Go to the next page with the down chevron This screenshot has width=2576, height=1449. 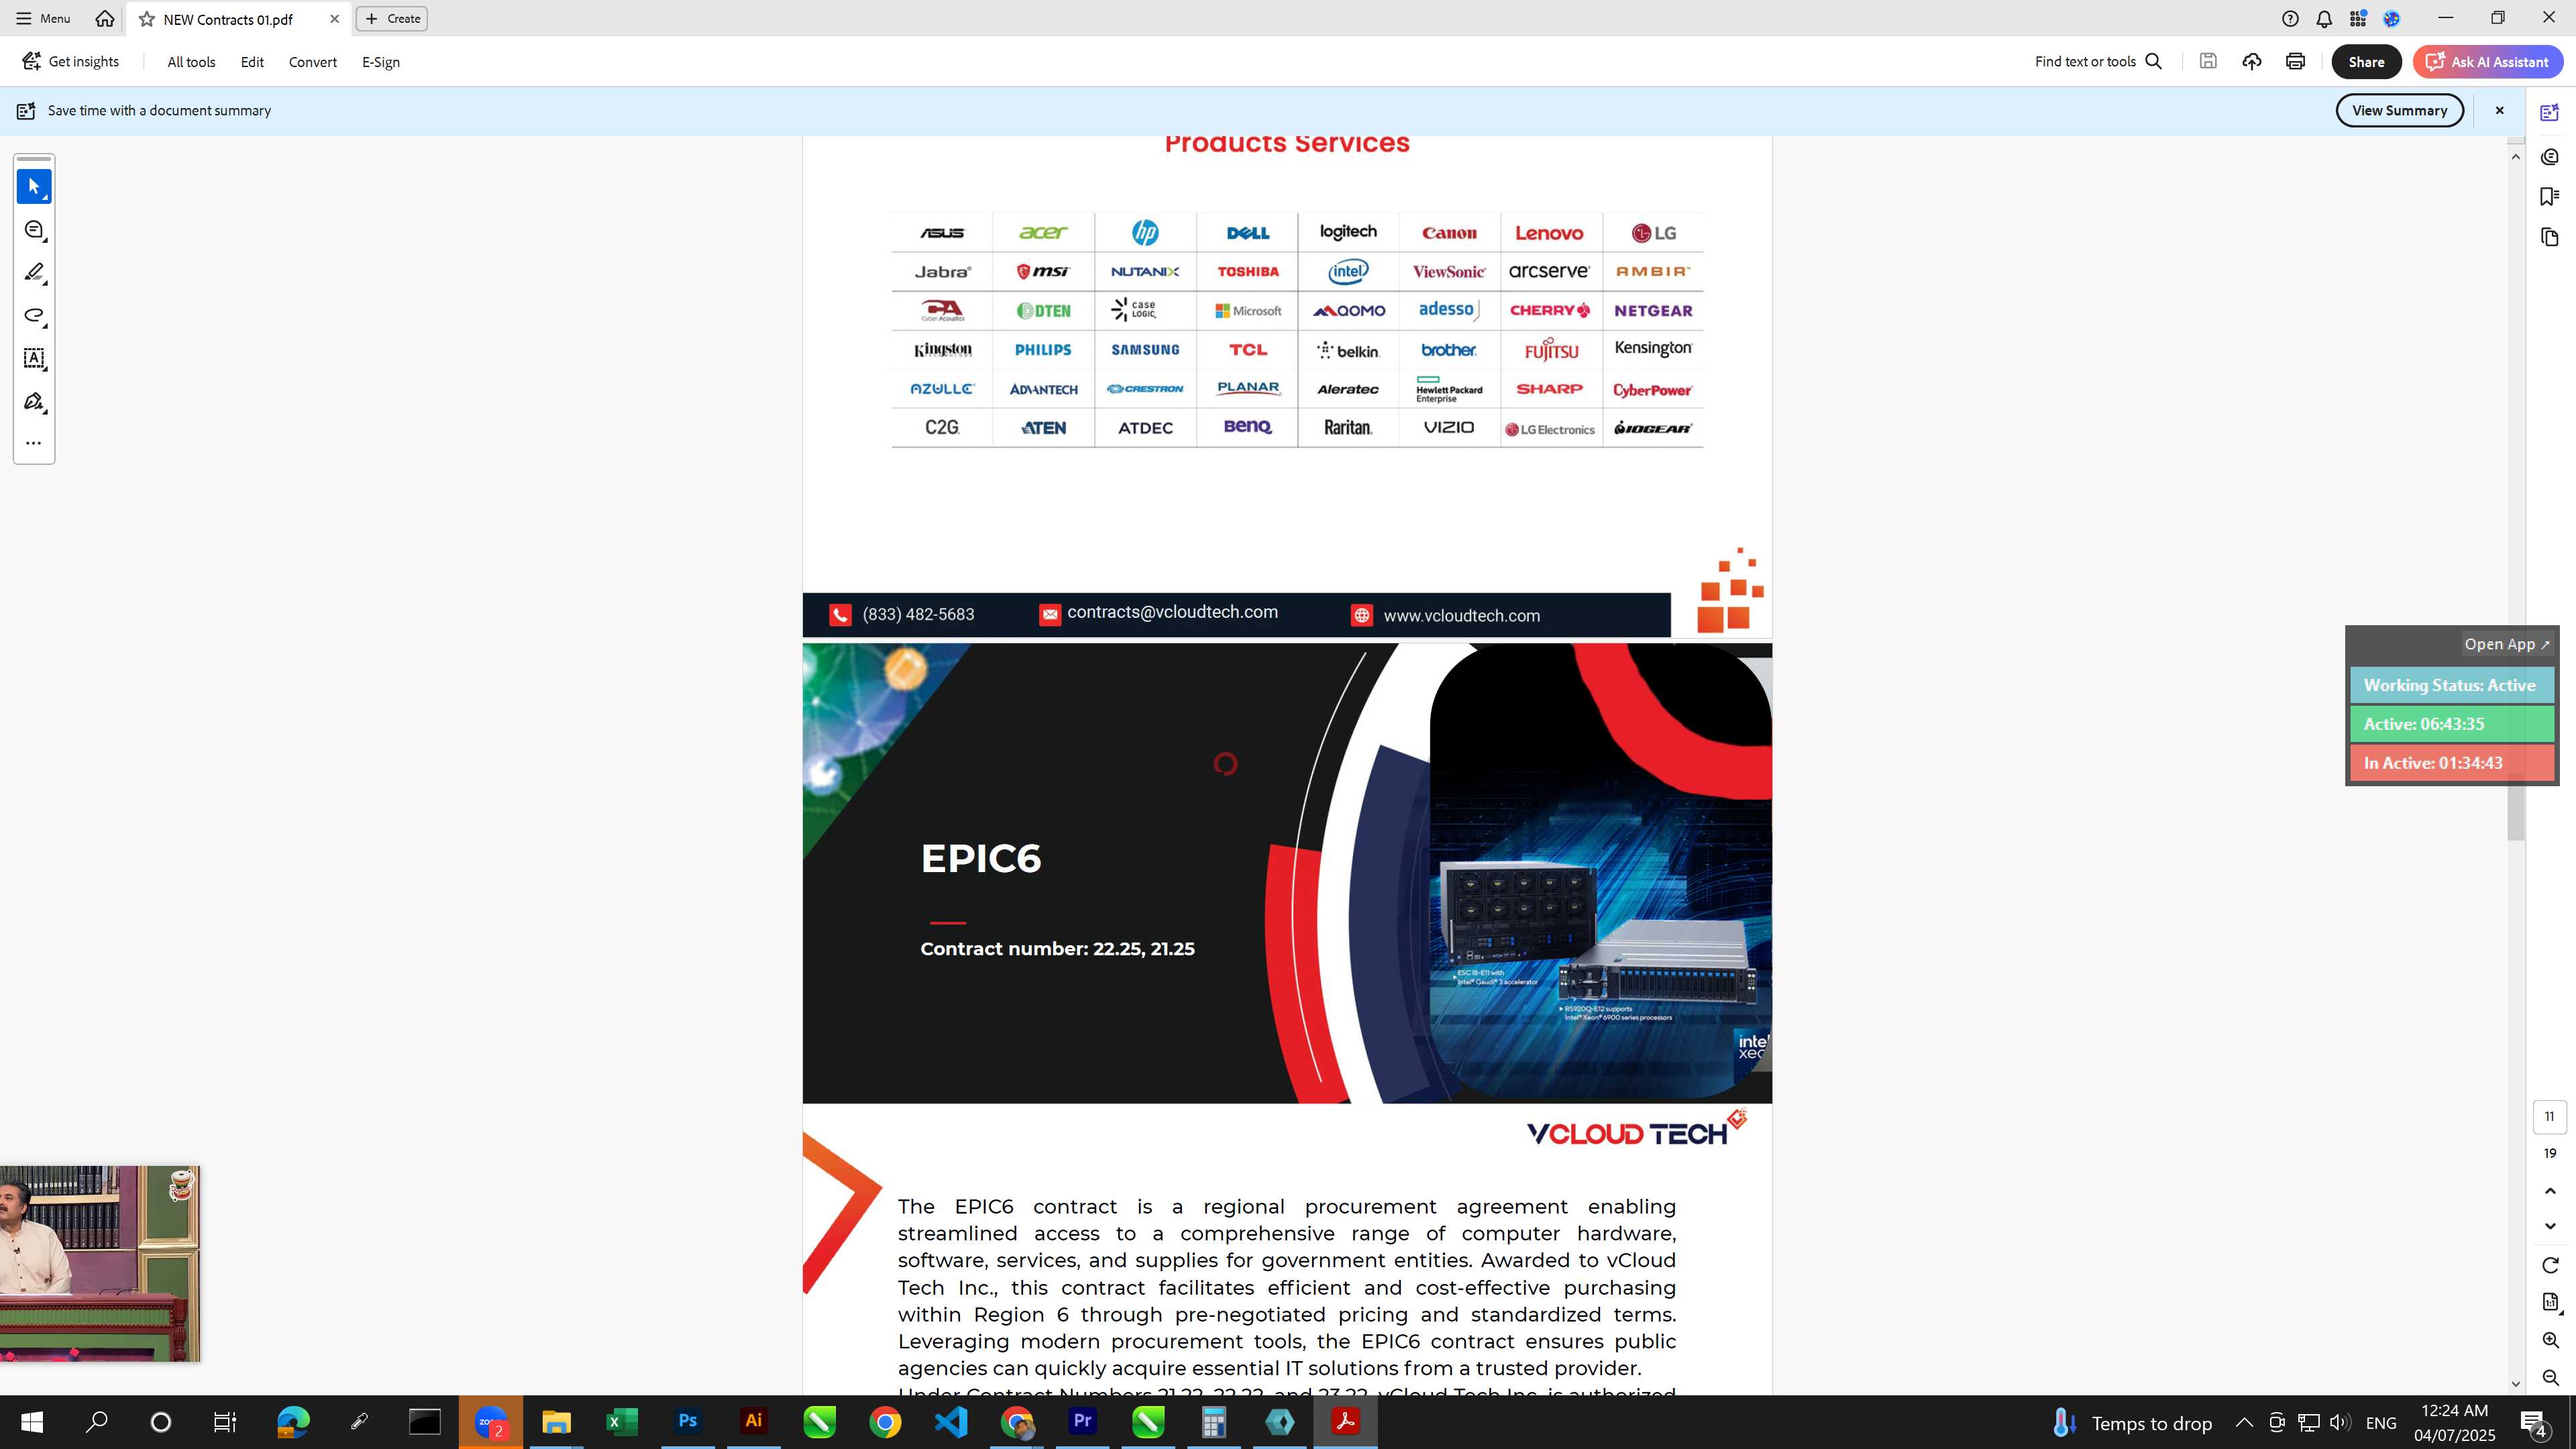pos(2549,1226)
